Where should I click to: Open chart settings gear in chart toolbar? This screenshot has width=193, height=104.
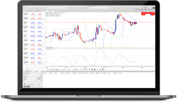[x=103, y=70]
